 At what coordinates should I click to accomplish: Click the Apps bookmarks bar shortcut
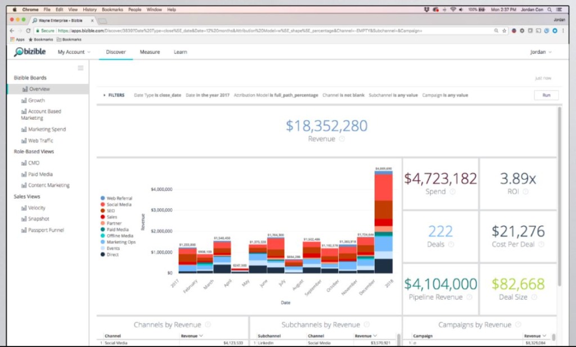pos(17,39)
